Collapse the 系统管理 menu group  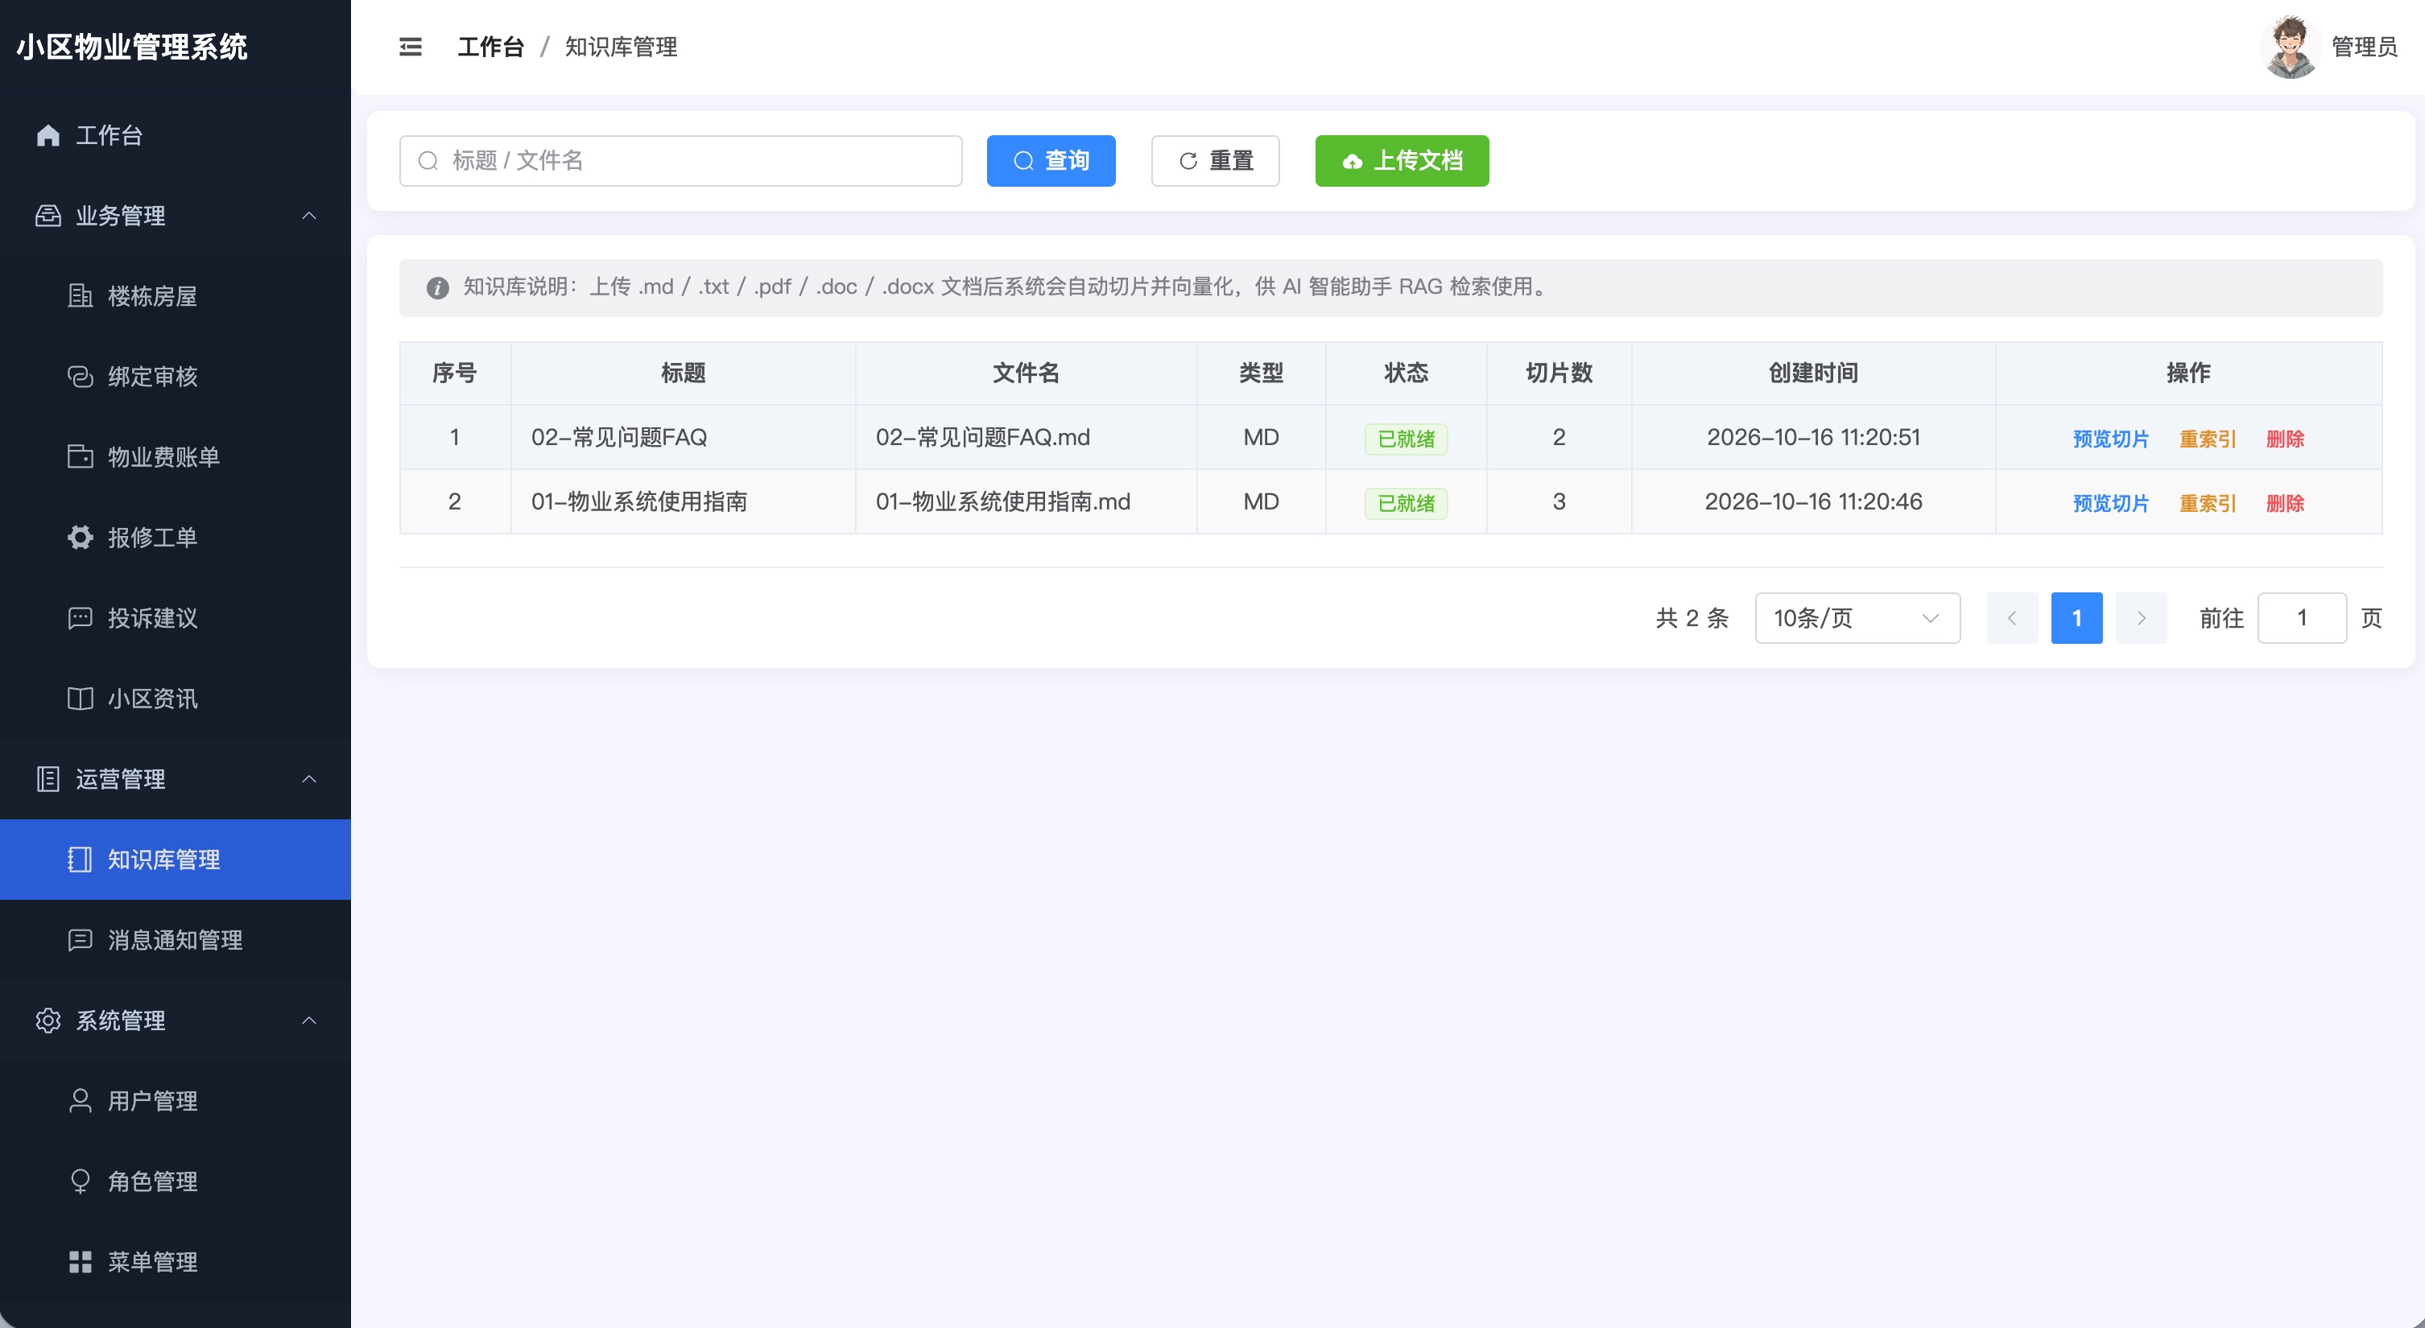pos(175,1021)
